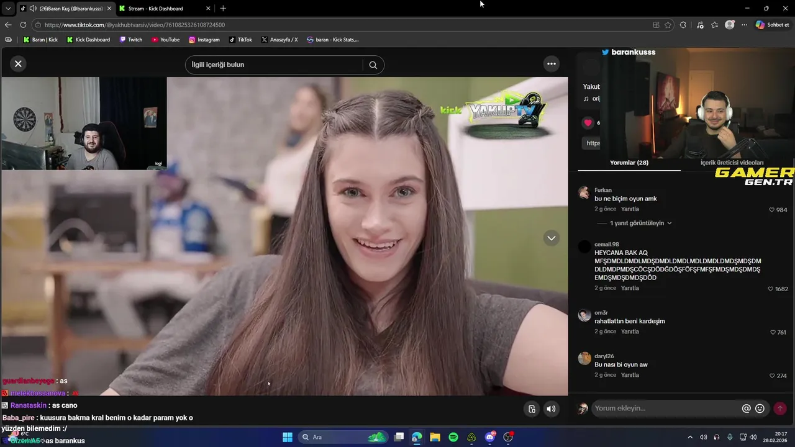
Task: Close the Stream - Kick Dashboard tab
Action: (208, 9)
